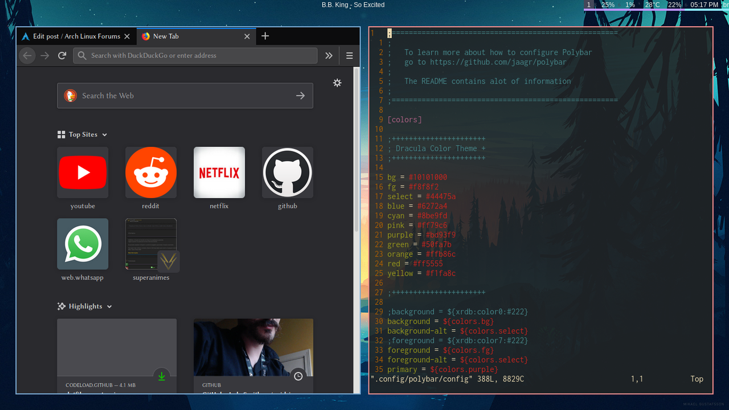Click the back navigation arrow
Image resolution: width=729 pixels, height=410 pixels.
point(27,55)
